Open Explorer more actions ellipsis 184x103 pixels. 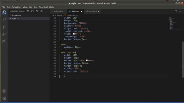[x=46, y=11]
